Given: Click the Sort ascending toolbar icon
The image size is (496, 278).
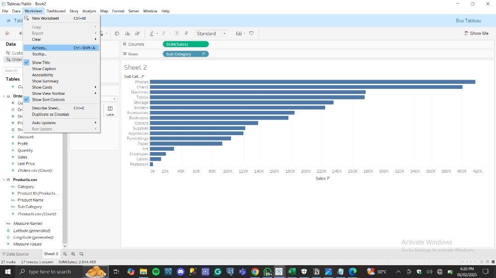Looking at the screenshot, I should pos(127,33).
